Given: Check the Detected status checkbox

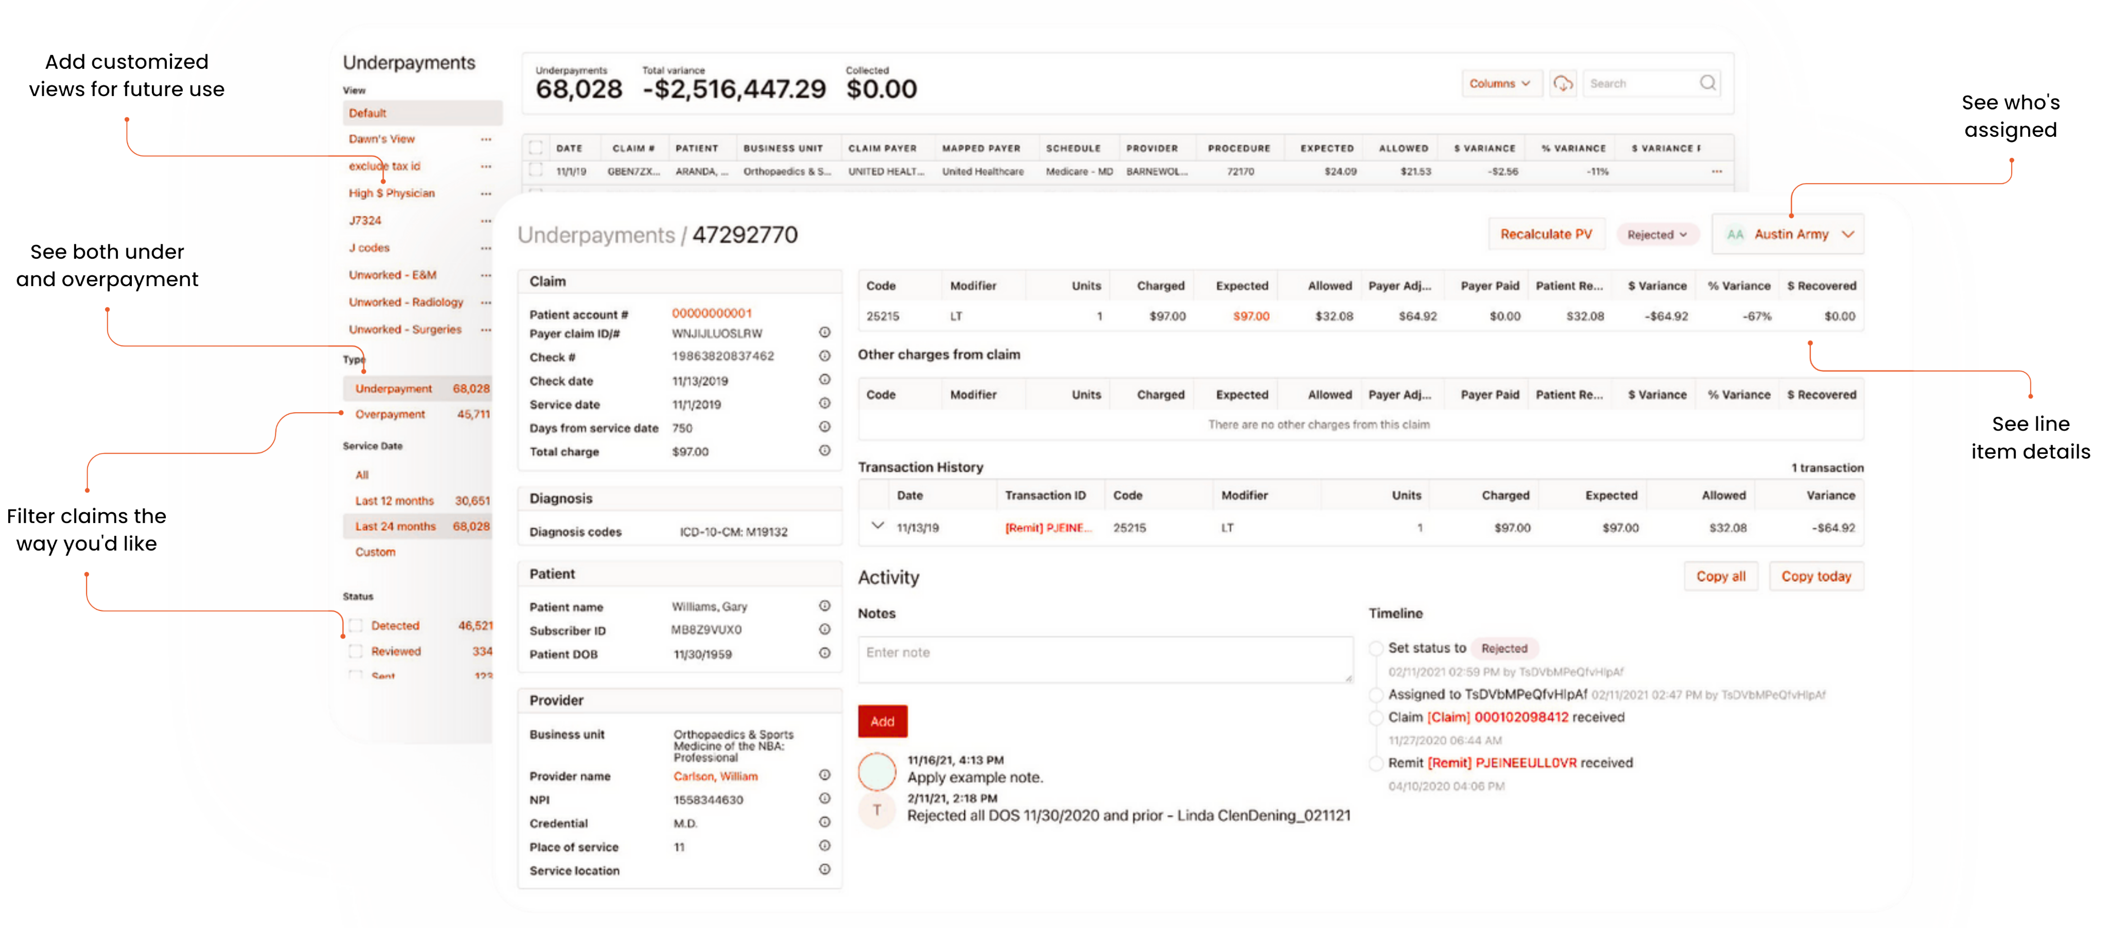Looking at the screenshot, I should point(356,626).
